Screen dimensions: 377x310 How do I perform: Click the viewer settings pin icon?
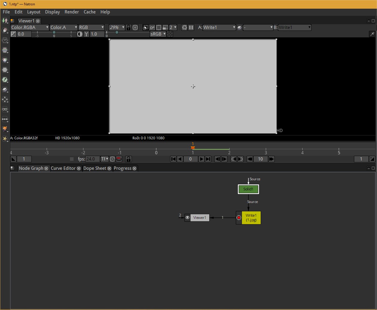coord(372,34)
